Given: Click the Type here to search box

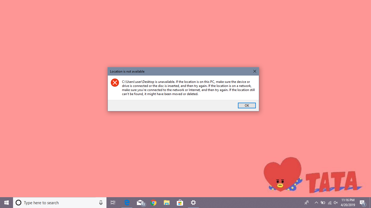Looking at the screenshot, I should tap(60, 203).
